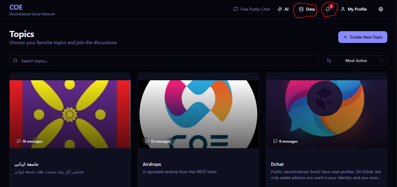Click the magnifier icon in the topic search bar
The width and height of the screenshot is (397, 187).
(x=15, y=61)
